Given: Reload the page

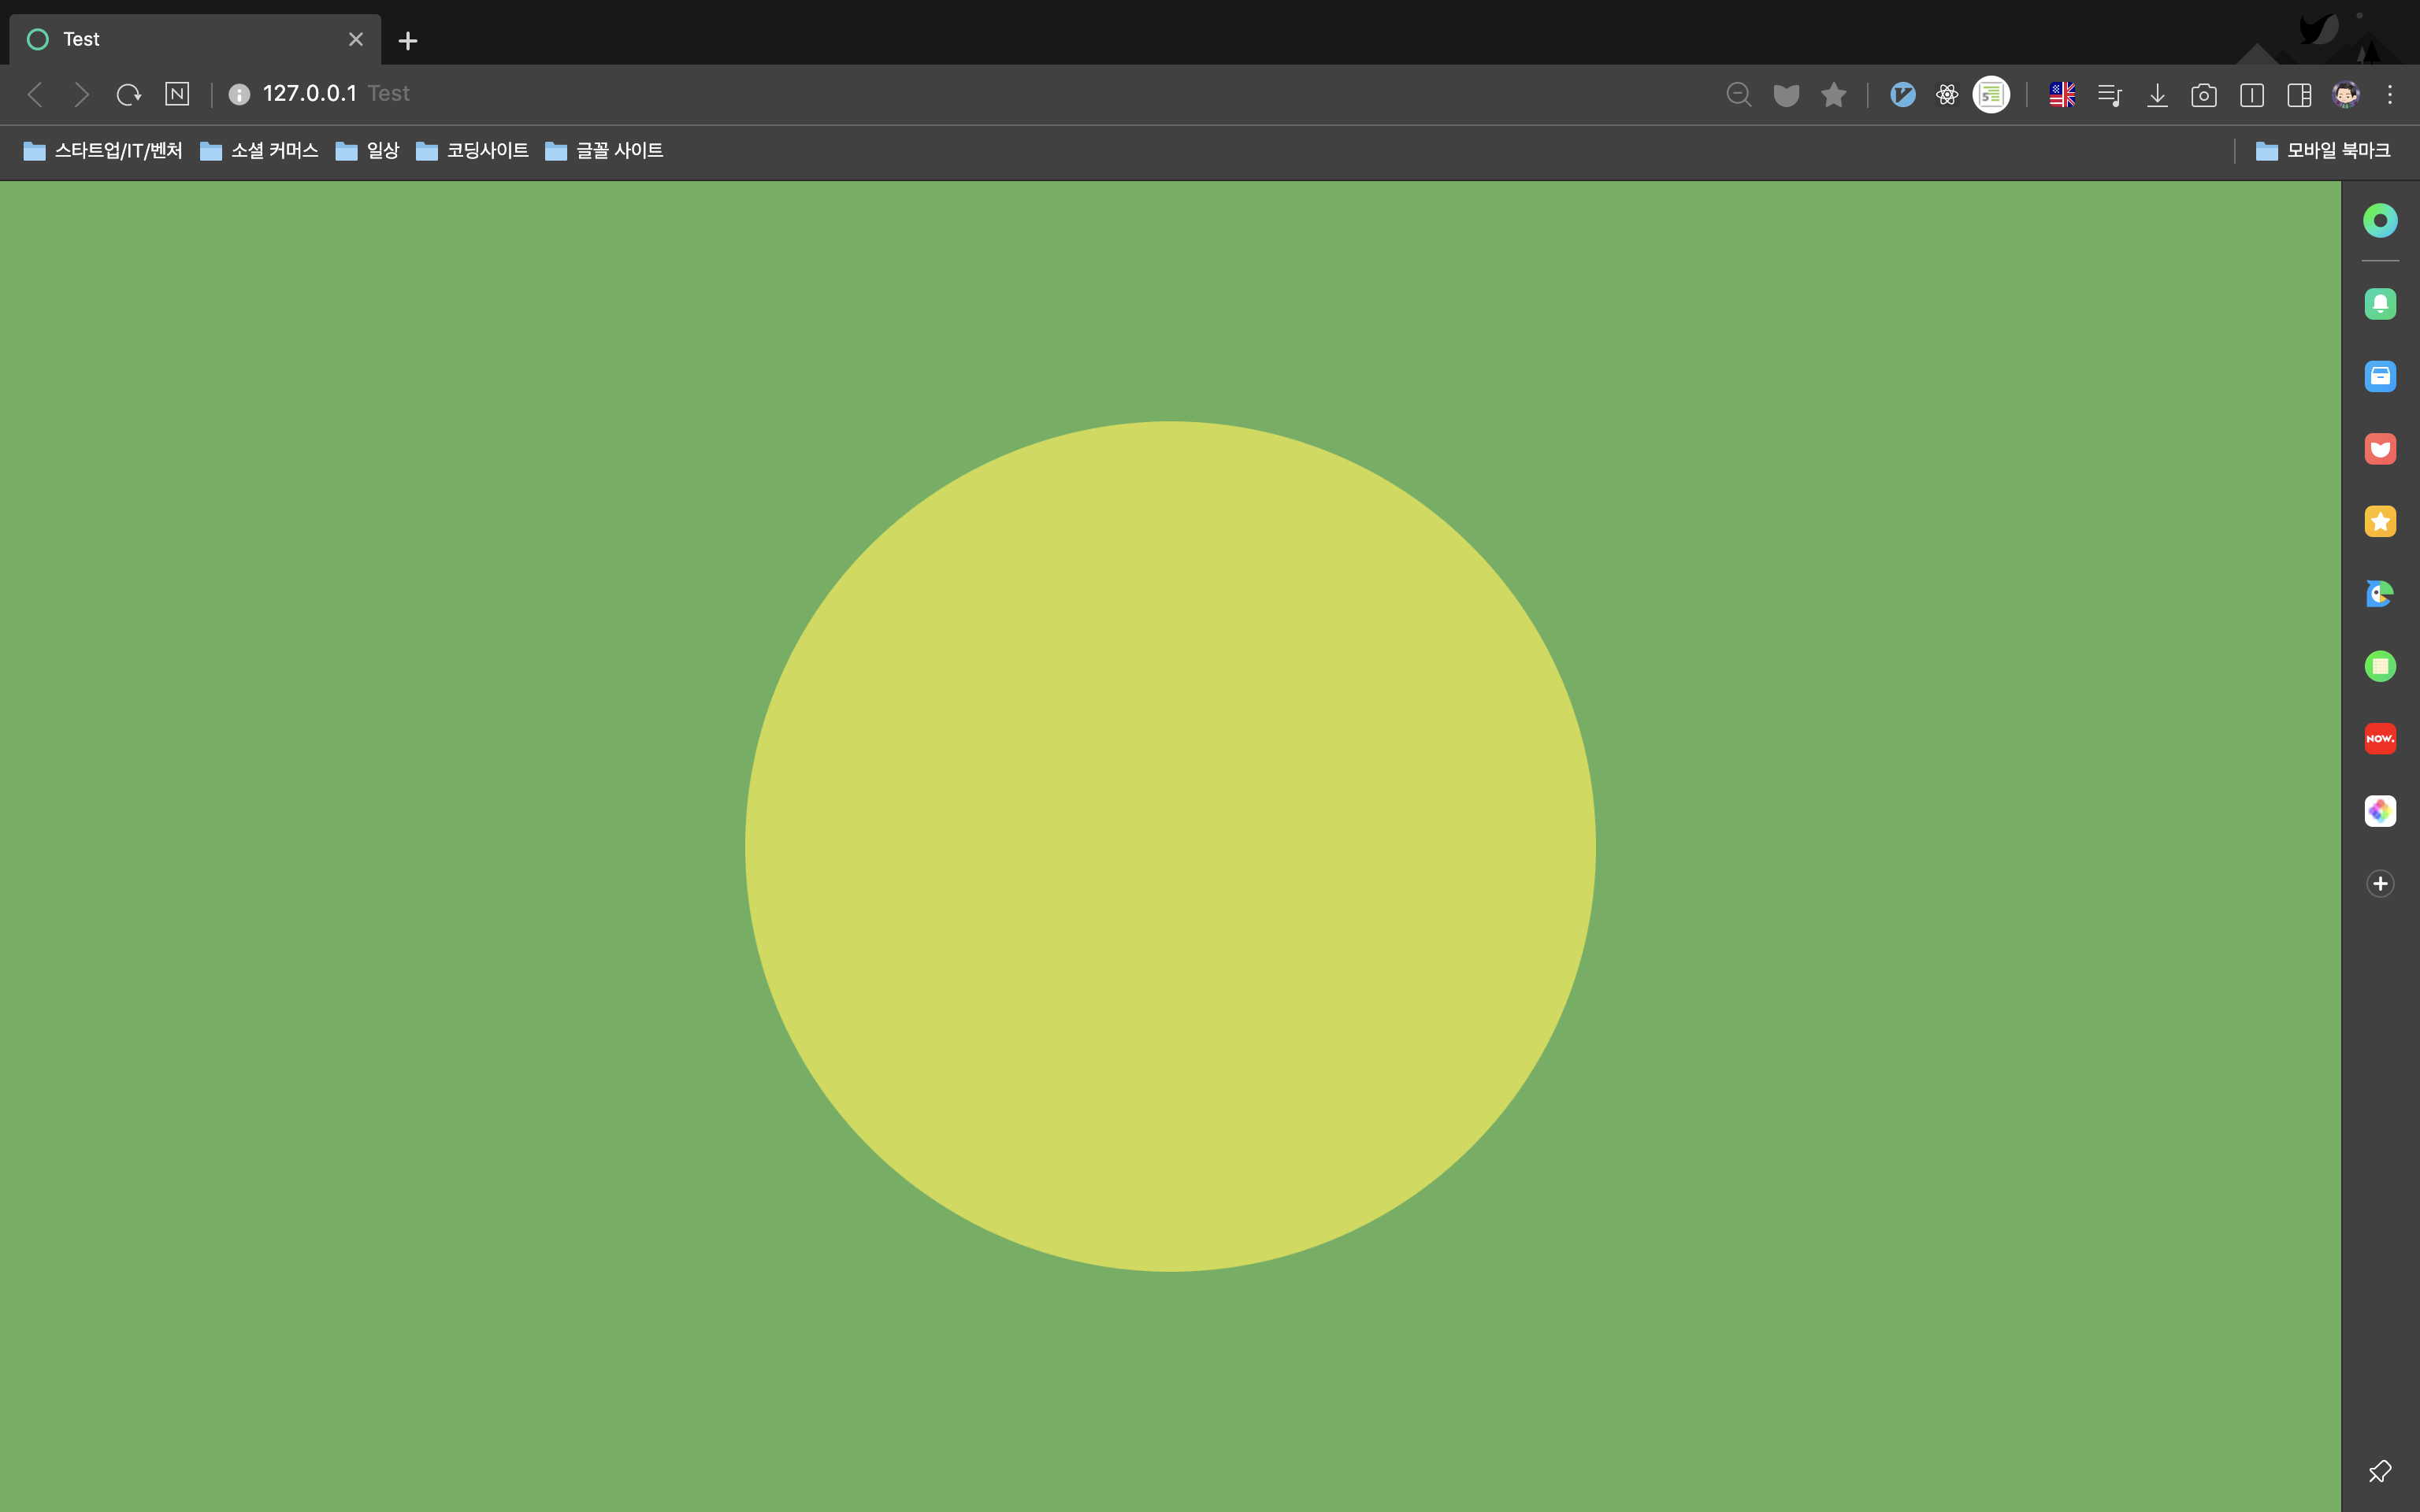Looking at the screenshot, I should coord(128,95).
